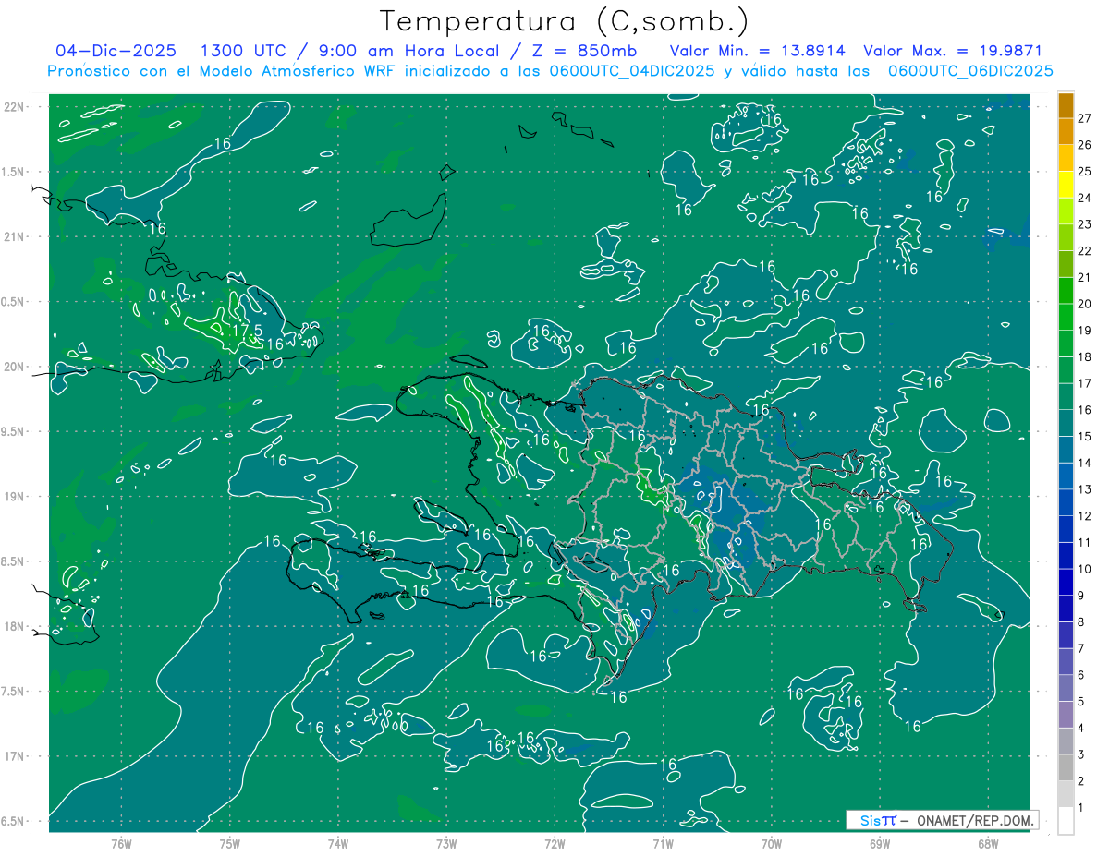Click legend value '8'
Image resolution: width=1109 pixels, height=856 pixels.
1082,622
